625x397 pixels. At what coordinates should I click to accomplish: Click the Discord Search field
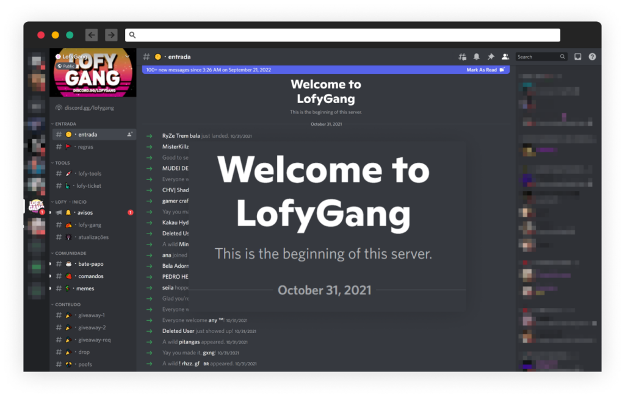[541, 57]
